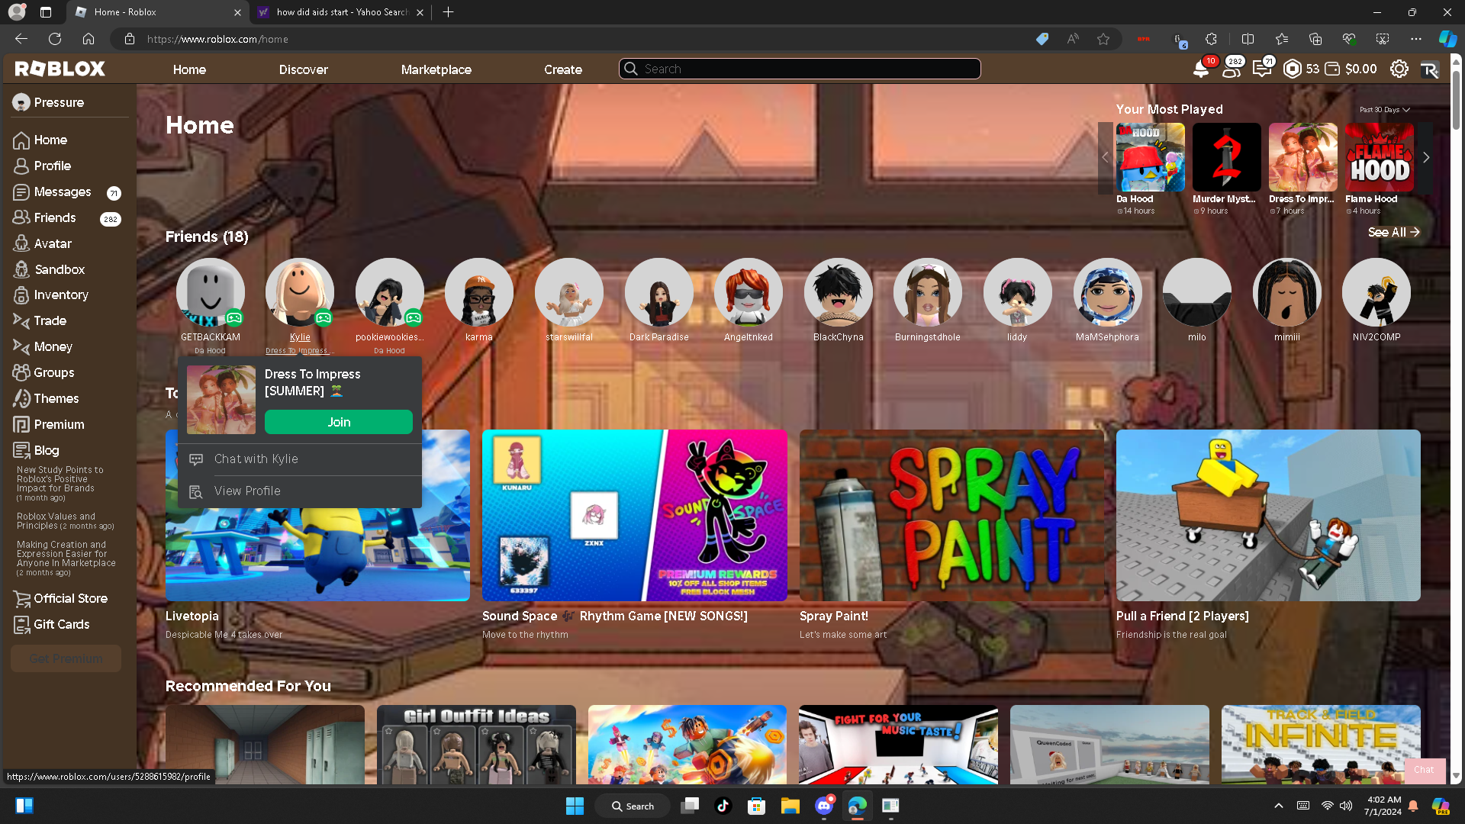This screenshot has height=824, width=1465.
Task: Open Da Hood in Most Played
Action: click(x=1151, y=157)
